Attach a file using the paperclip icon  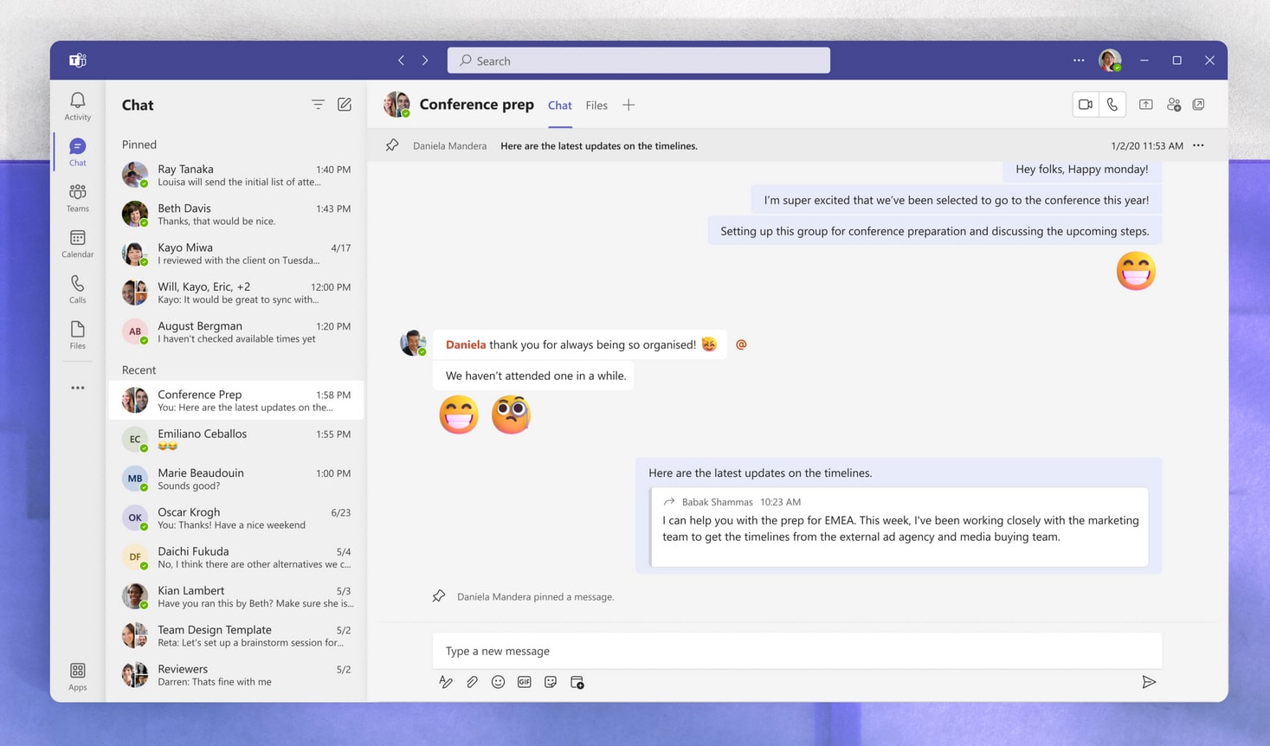pos(472,682)
